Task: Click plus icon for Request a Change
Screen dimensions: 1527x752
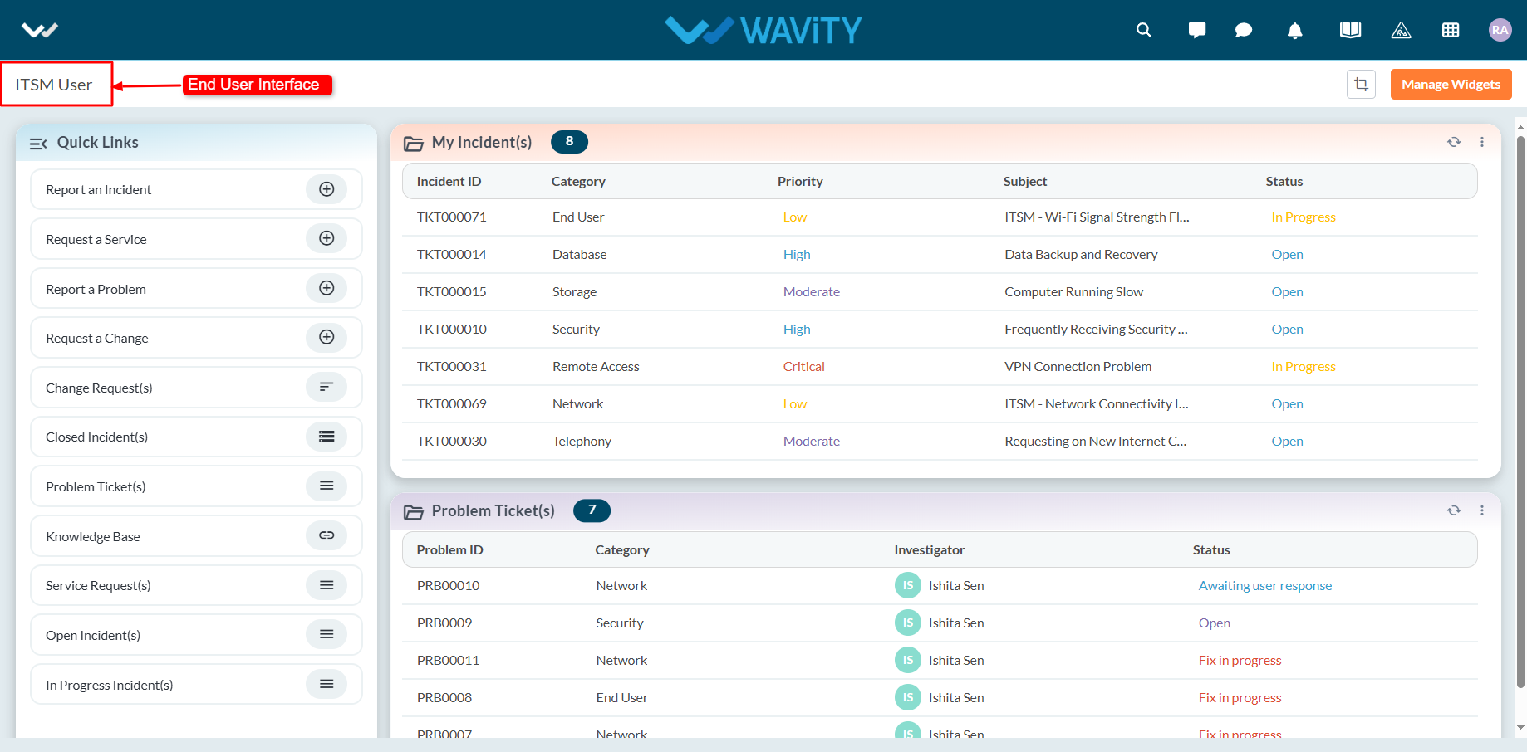Action: (327, 337)
